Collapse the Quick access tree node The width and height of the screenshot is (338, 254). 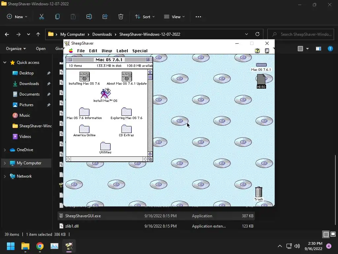pyautogui.click(x=5, y=63)
